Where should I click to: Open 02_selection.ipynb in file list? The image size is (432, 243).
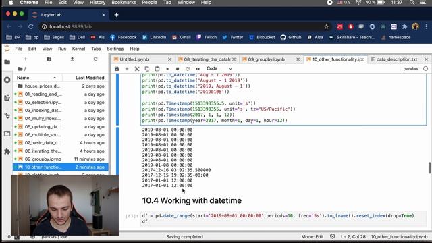pyautogui.click(x=61, y=102)
